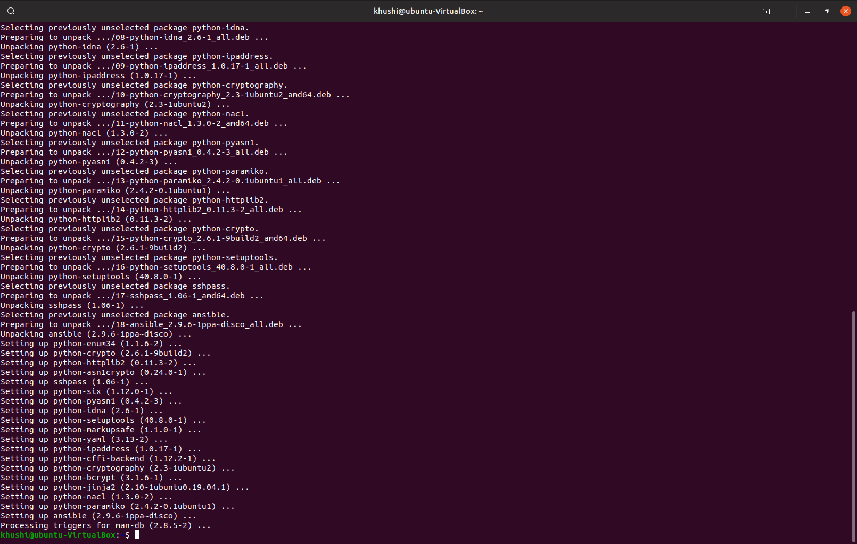Click 'Setting up python-crypto (2.6.1-9build2)' line
Image resolution: width=857 pixels, height=544 pixels.
click(x=105, y=353)
